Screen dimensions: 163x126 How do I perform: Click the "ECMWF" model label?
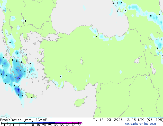coord(41,120)
